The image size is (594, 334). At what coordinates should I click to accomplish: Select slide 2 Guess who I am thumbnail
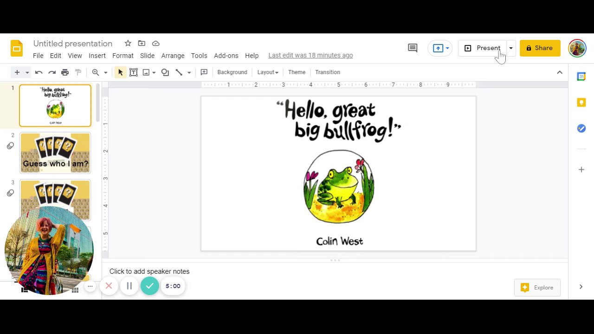click(55, 153)
